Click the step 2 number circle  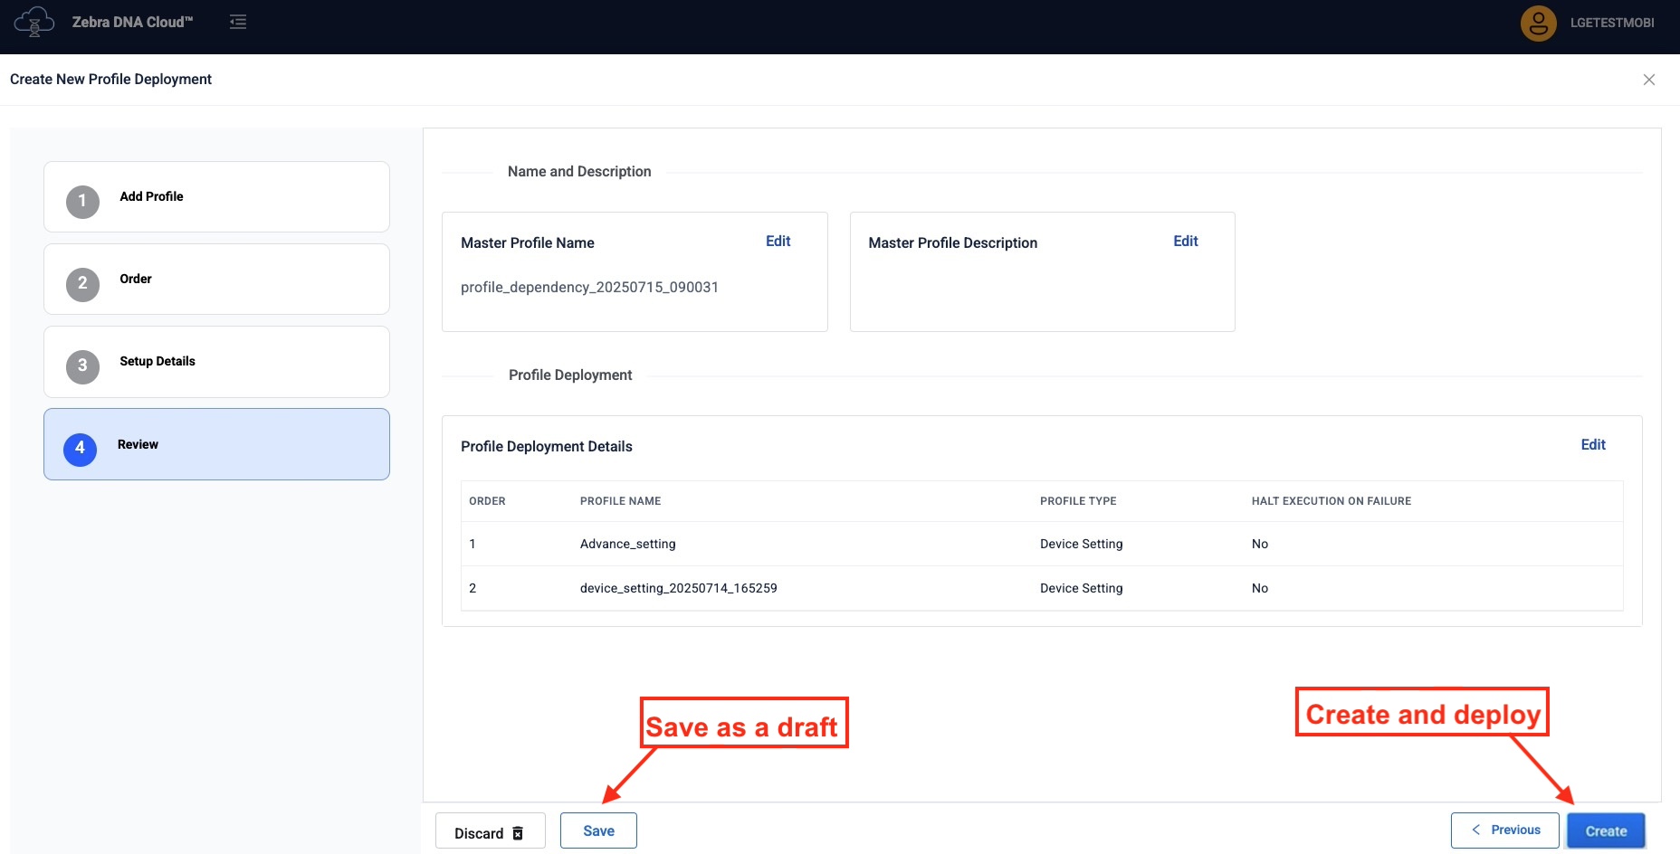82,284
